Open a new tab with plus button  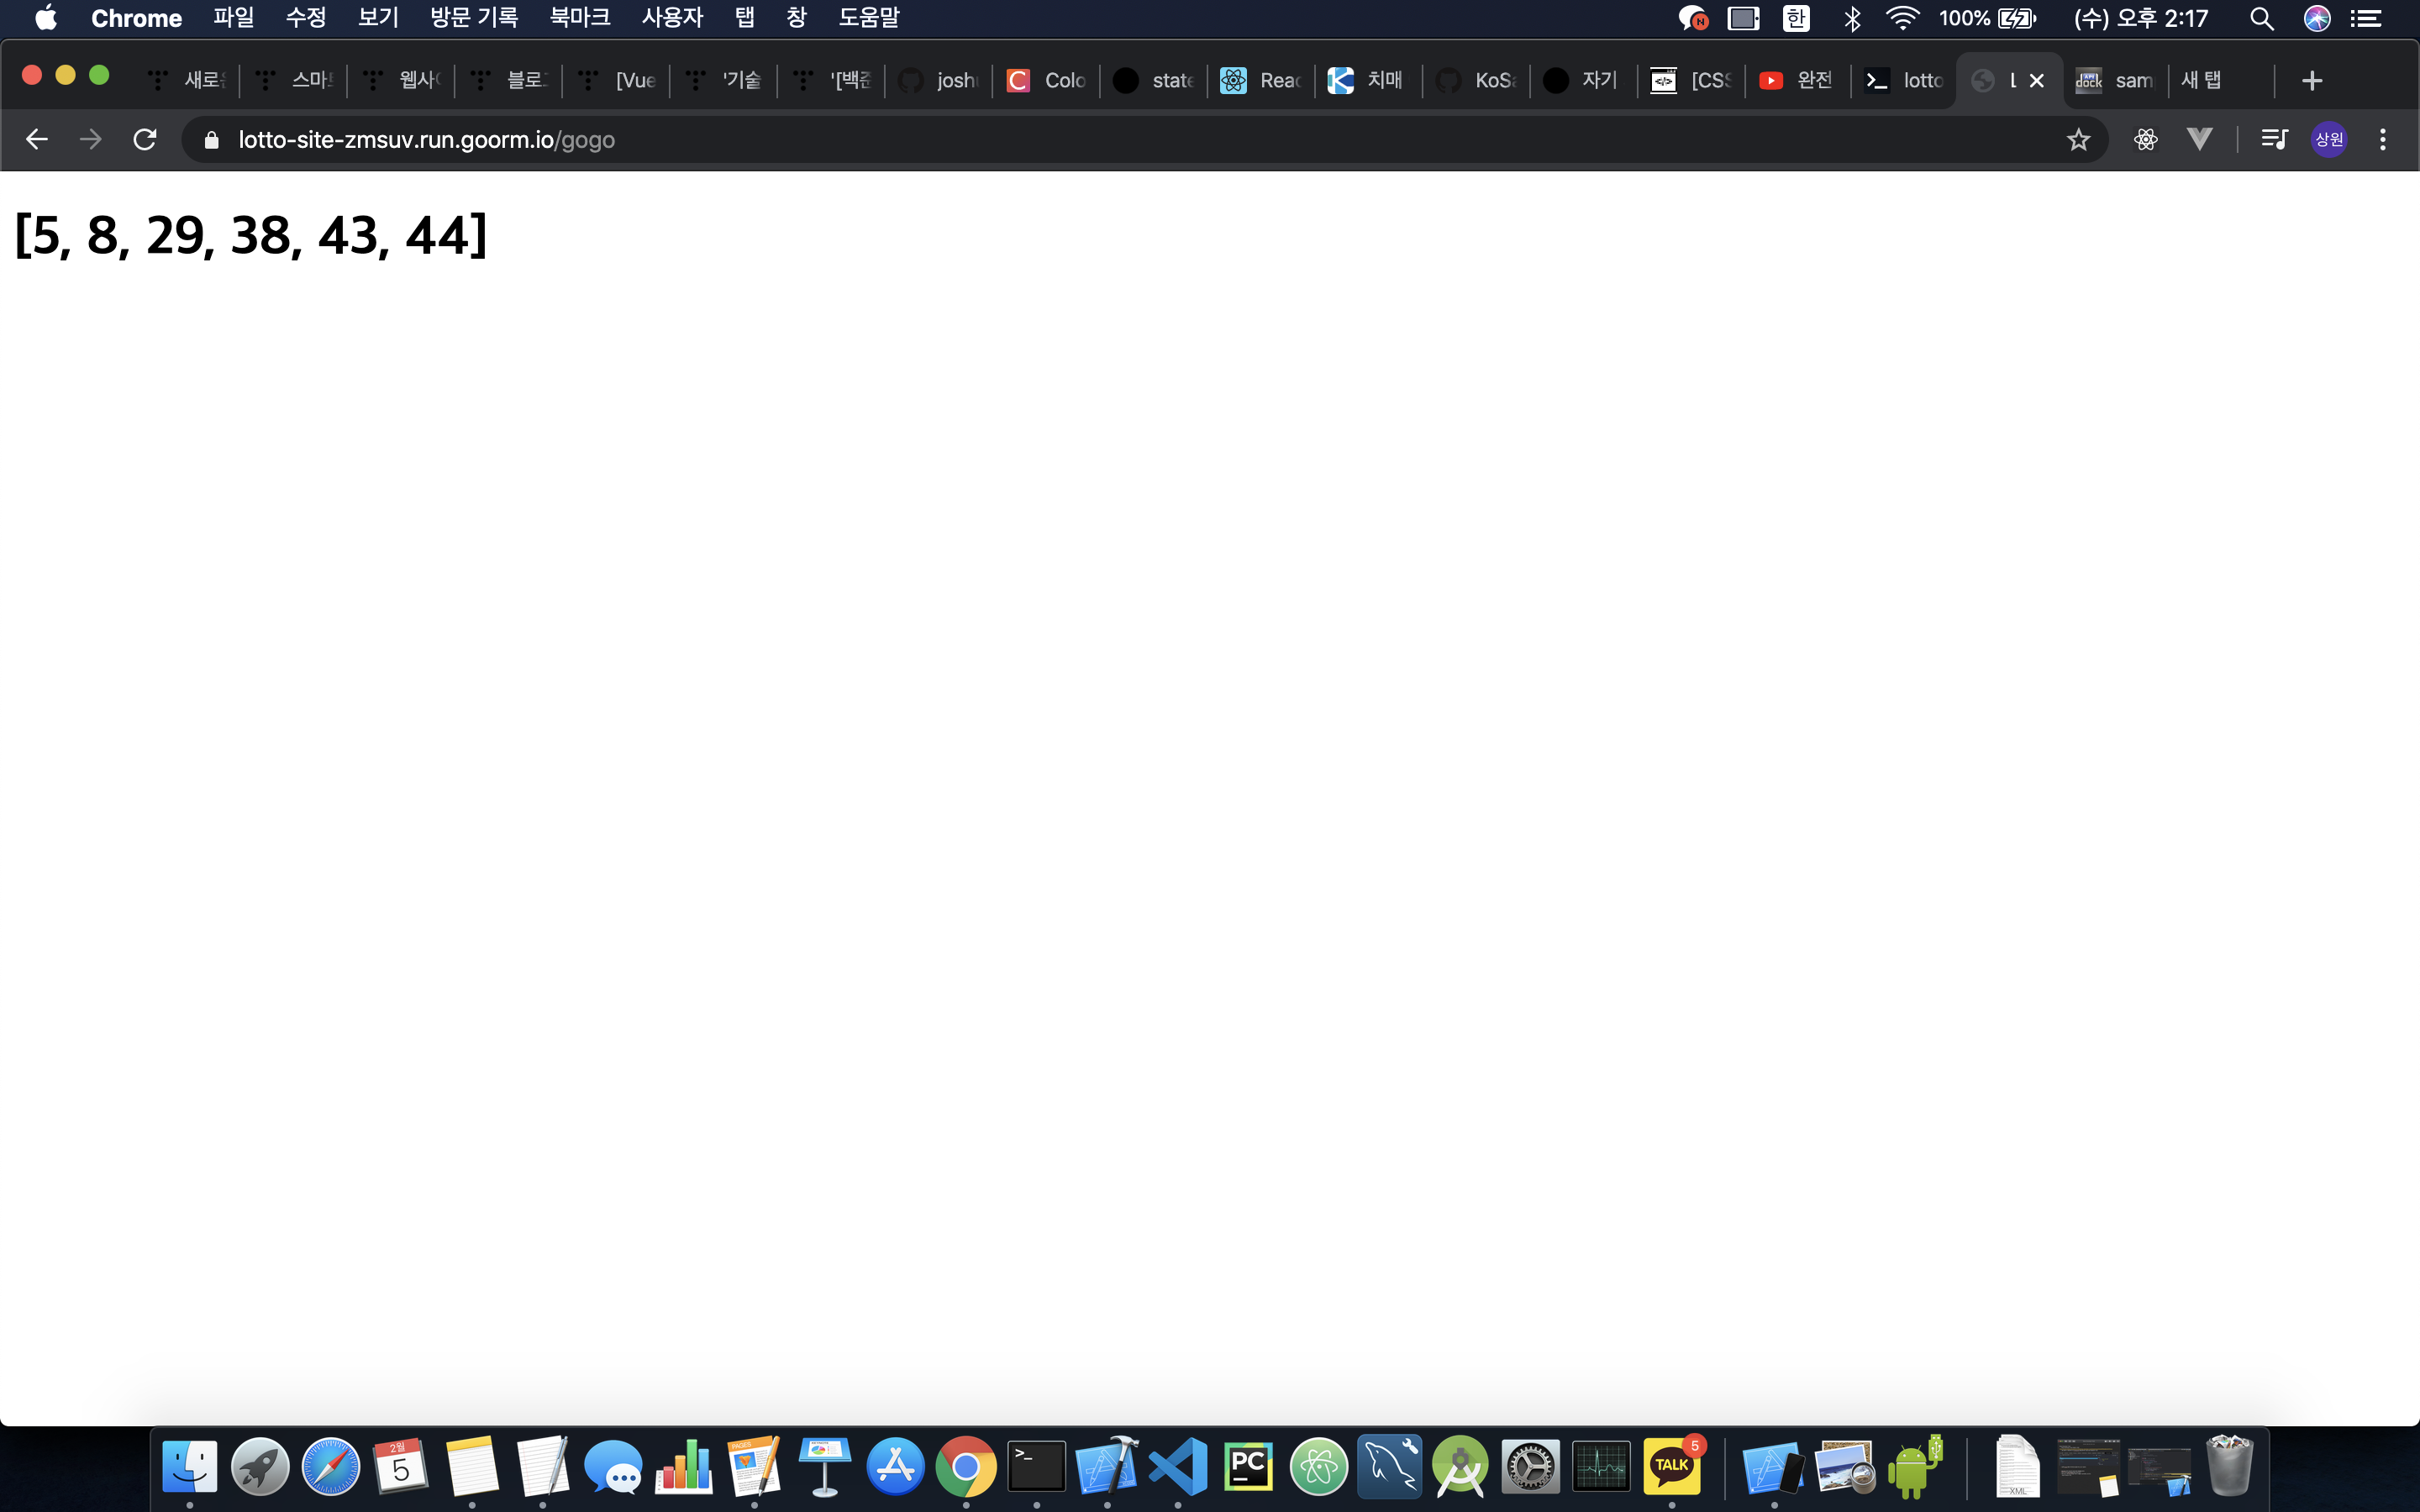2311,80
